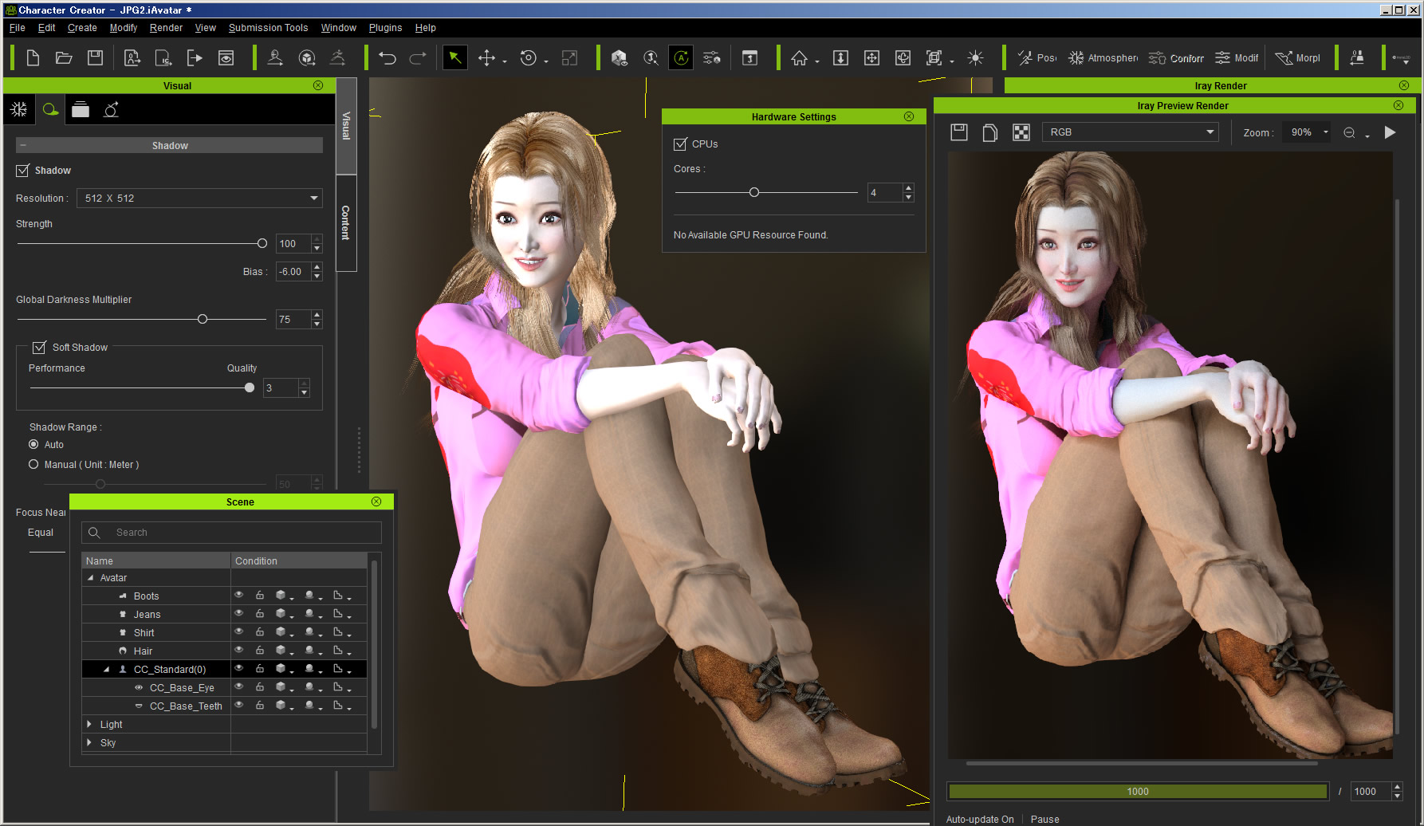The width and height of the screenshot is (1424, 826).
Task: Copy the Iray render image
Action: [989, 132]
